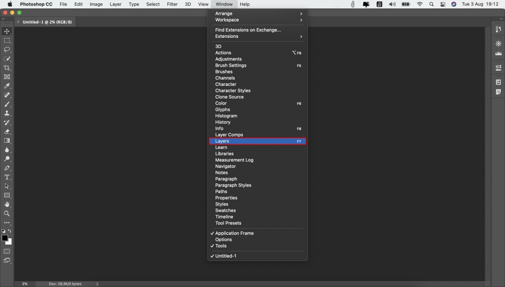505x287 pixels.
Task: Select the Pen tool
Action: point(7,168)
